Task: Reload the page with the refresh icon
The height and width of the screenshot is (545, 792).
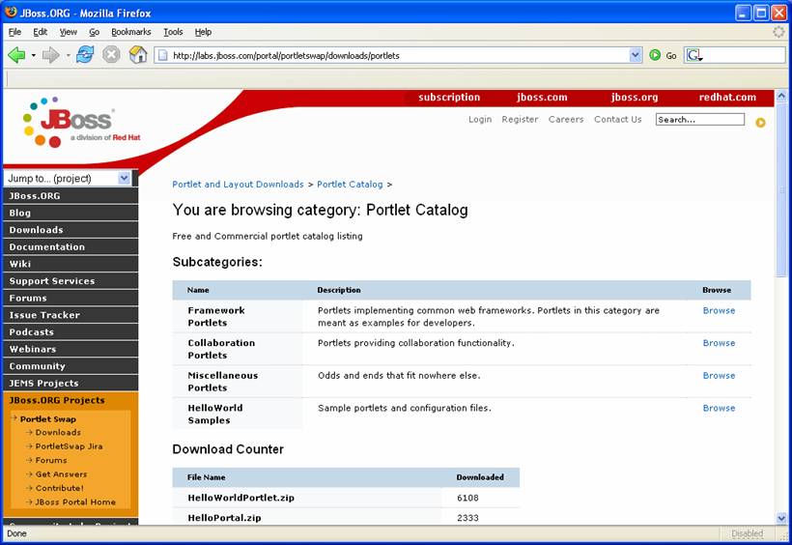Action: [x=85, y=54]
